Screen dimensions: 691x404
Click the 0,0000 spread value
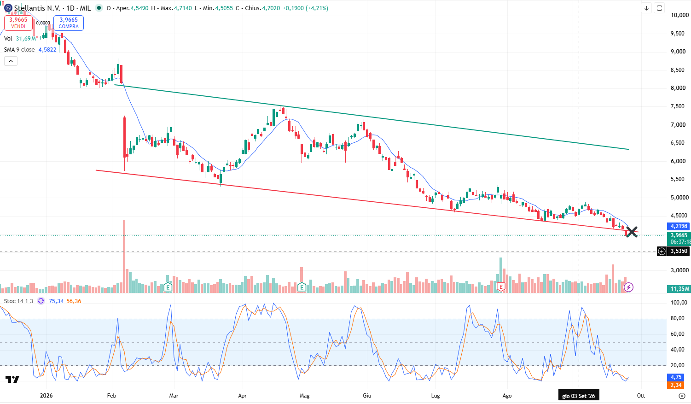click(43, 23)
